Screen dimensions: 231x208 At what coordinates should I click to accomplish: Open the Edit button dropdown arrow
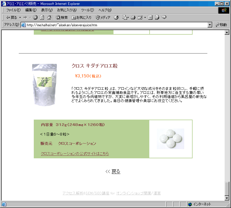(145, 18)
